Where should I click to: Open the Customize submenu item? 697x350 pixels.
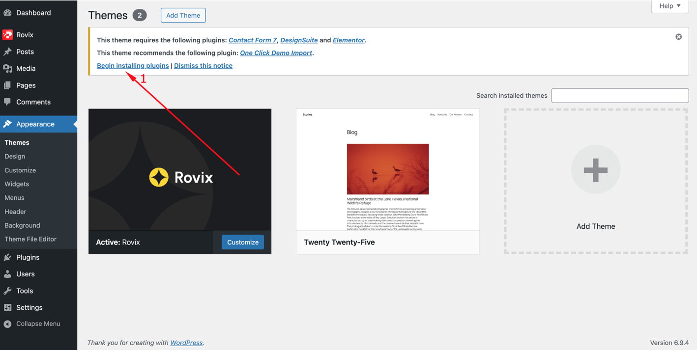tap(20, 170)
